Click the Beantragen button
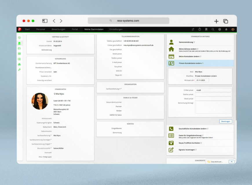This screenshot has width=252, height=185. tap(226, 121)
